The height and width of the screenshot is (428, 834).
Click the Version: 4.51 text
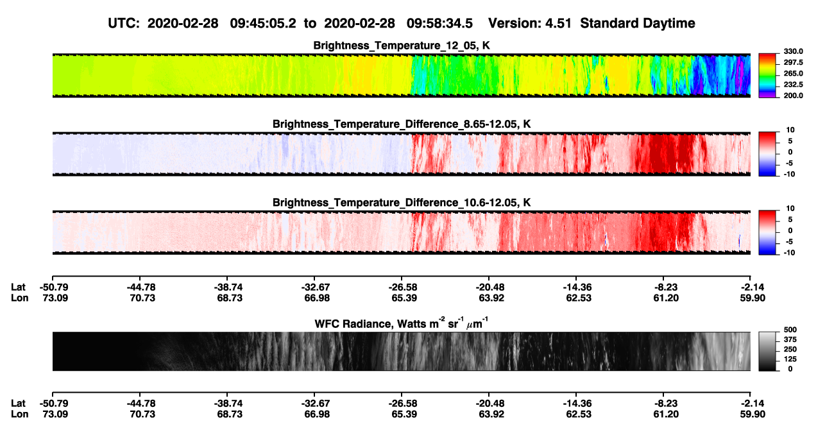[530, 24]
